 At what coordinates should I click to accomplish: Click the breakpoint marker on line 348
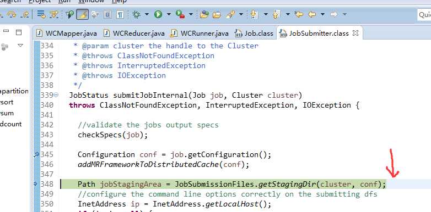click(x=35, y=184)
